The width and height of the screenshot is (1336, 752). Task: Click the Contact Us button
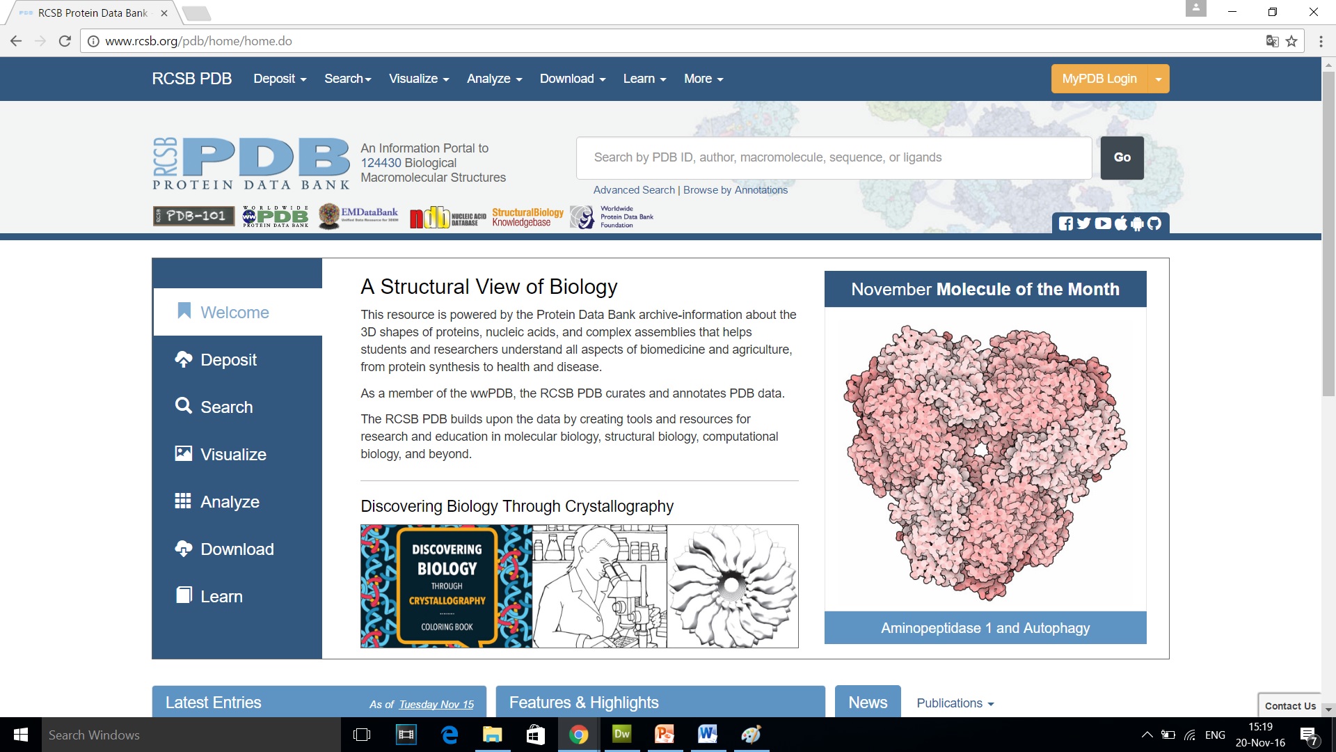tap(1290, 705)
